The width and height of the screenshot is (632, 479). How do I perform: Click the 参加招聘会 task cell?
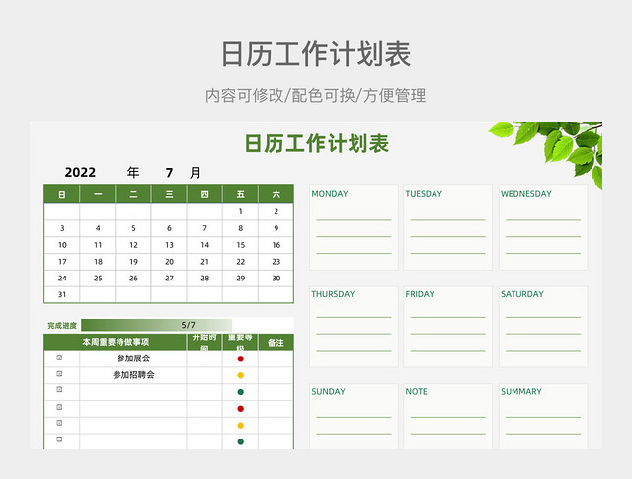click(x=133, y=375)
